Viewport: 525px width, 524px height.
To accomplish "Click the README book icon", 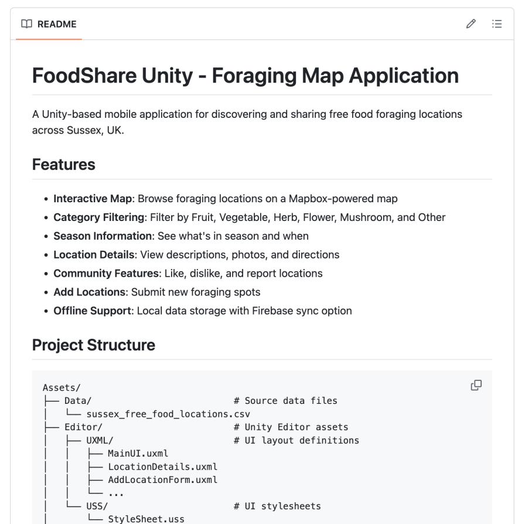I will (x=26, y=24).
